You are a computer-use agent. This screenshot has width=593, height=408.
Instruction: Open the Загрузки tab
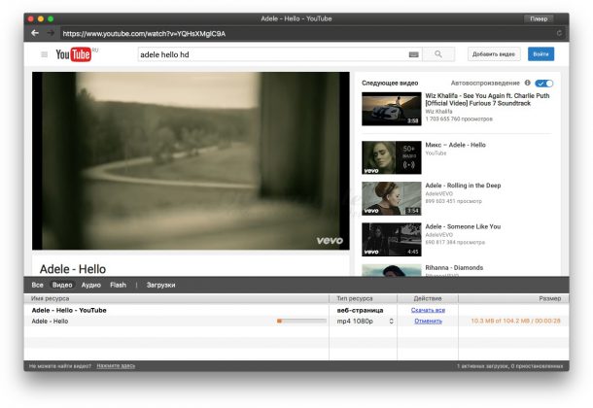(x=160, y=285)
